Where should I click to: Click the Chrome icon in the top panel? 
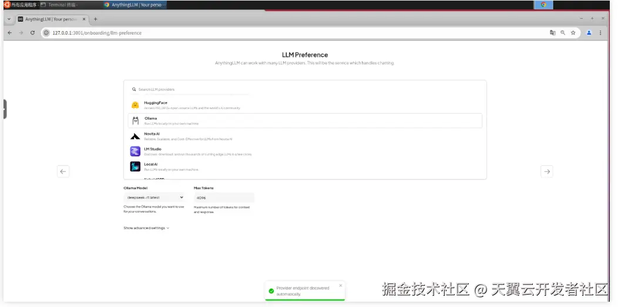click(543, 5)
